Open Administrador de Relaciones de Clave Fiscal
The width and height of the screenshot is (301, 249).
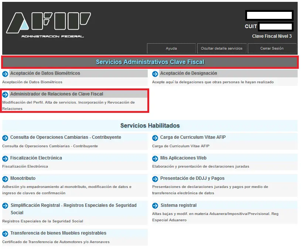click(57, 94)
